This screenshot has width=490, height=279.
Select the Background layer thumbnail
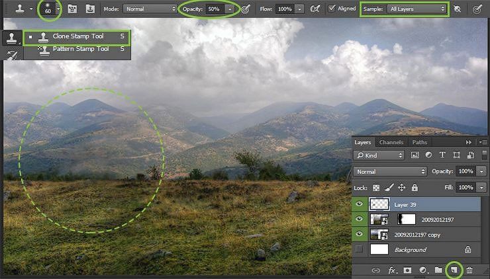tap(379, 249)
